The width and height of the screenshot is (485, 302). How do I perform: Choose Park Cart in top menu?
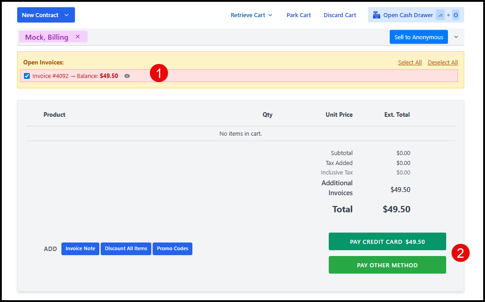(x=298, y=15)
